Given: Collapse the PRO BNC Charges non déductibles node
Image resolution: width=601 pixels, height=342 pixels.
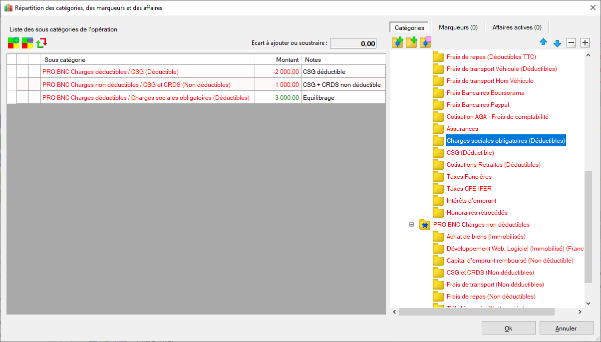Looking at the screenshot, I should (412, 225).
